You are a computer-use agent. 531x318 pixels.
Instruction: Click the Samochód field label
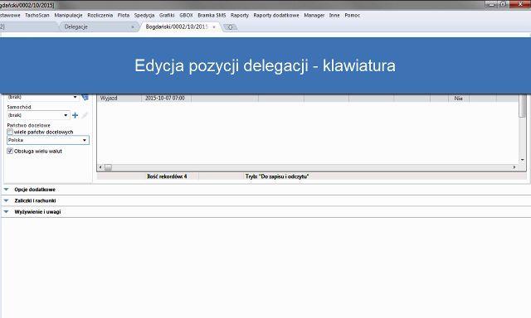click(19, 107)
